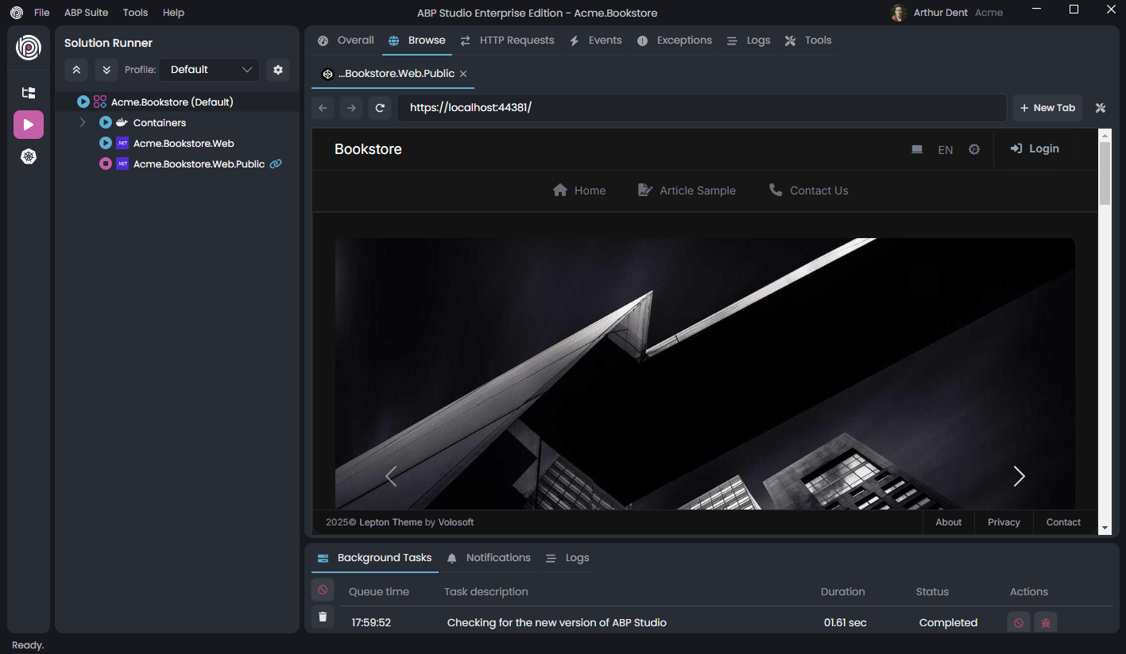Refresh the Bookstore page using the reload icon
The image size is (1126, 654).
click(379, 108)
